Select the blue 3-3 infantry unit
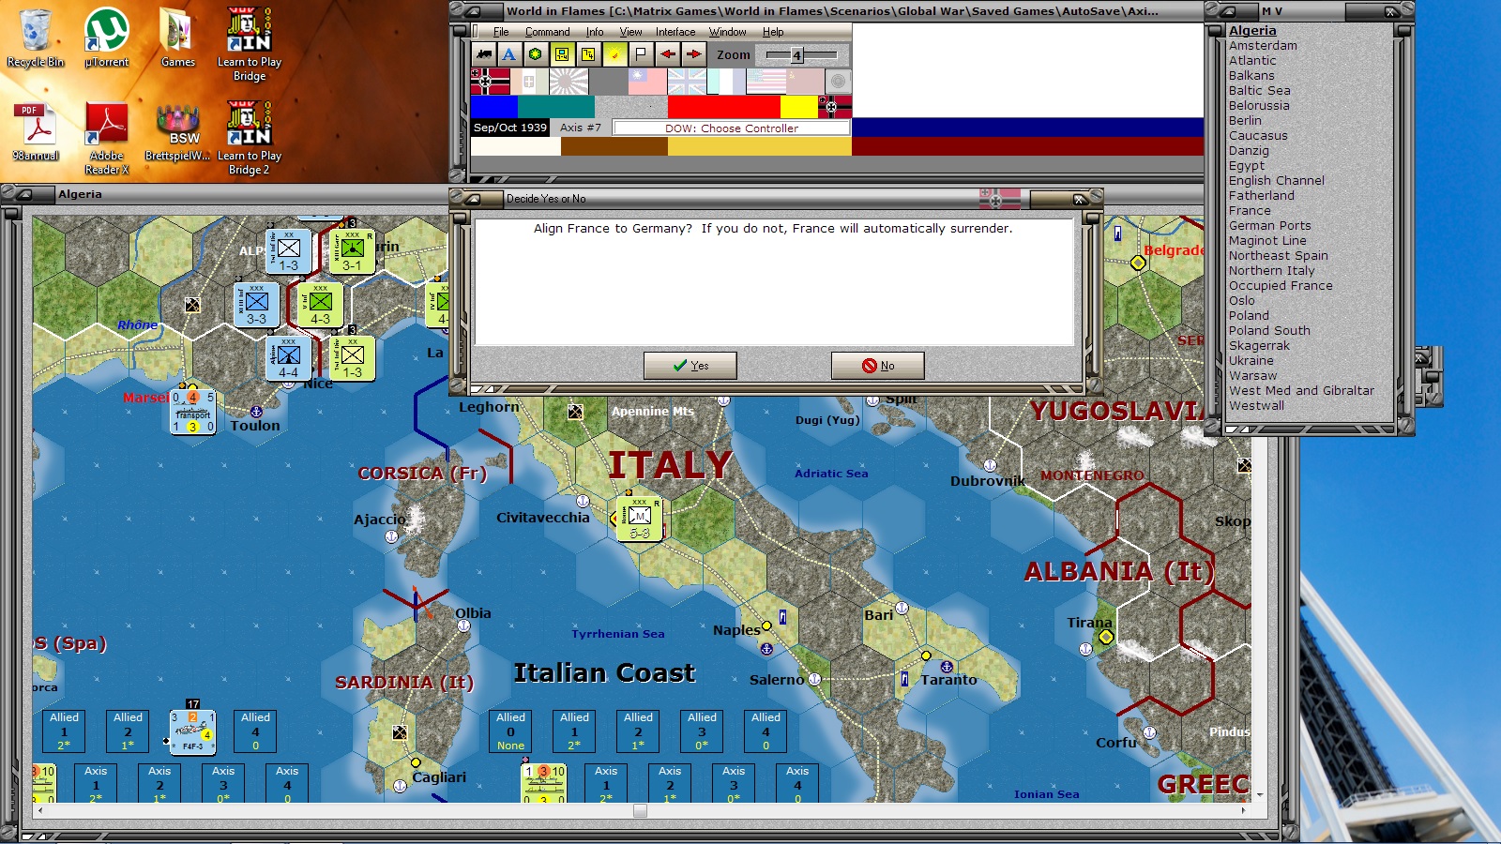This screenshot has height=844, width=1501. pos(256,305)
